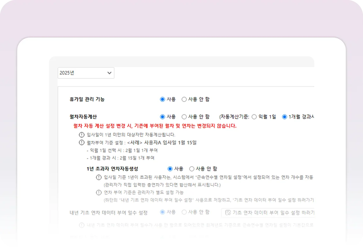Click the red 월차 자동 계산 warning text
Image resolution: width=363 pixels, height=248 pixels.
click(x=155, y=126)
